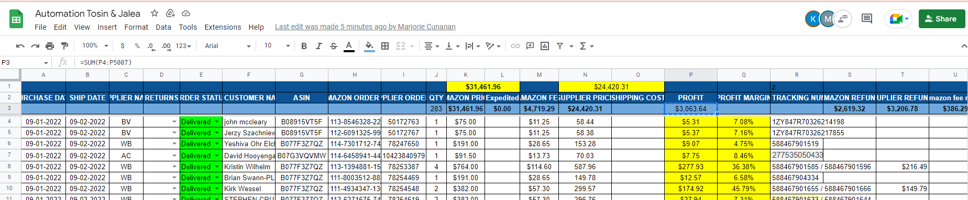968x200 pixels.
Task: Insert a comment with toolbar icon
Action: (x=530, y=46)
